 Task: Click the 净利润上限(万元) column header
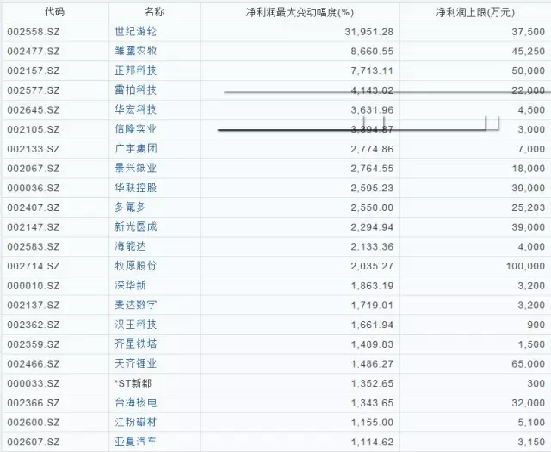[x=474, y=12]
